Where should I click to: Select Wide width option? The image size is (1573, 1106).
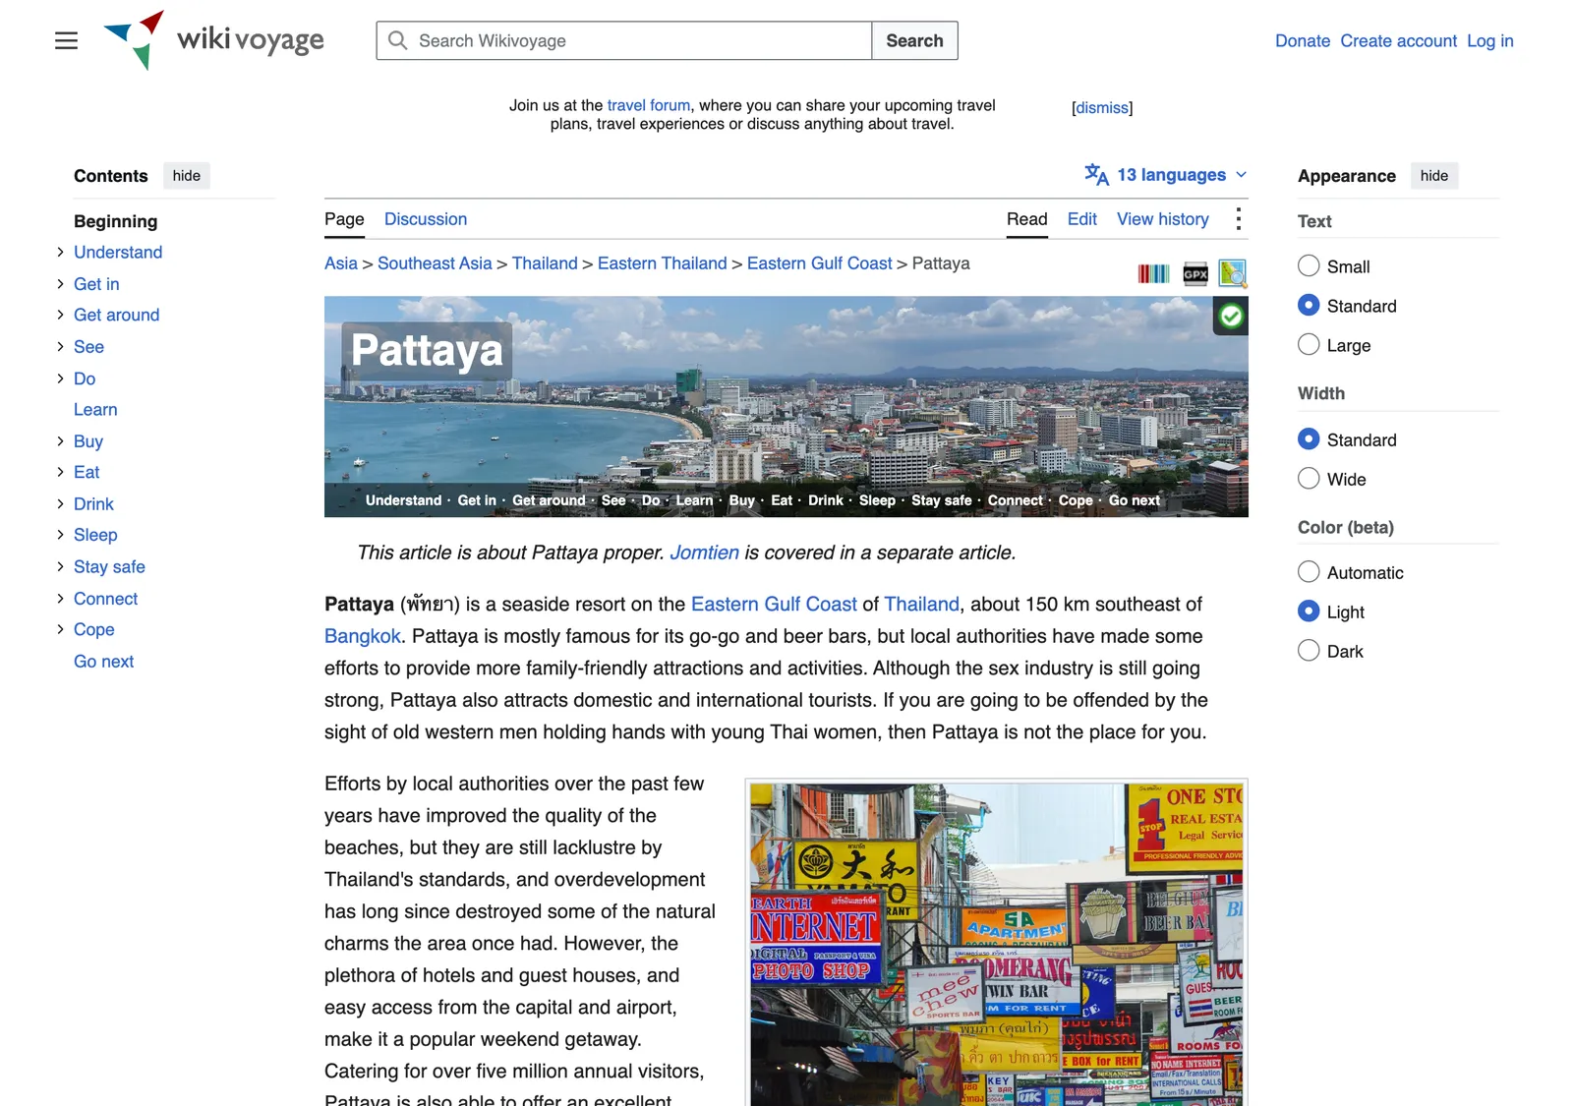[1309, 478]
